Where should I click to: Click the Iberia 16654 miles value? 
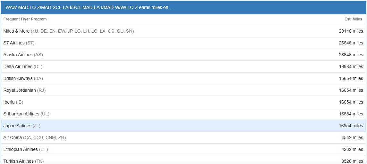coord(351,102)
